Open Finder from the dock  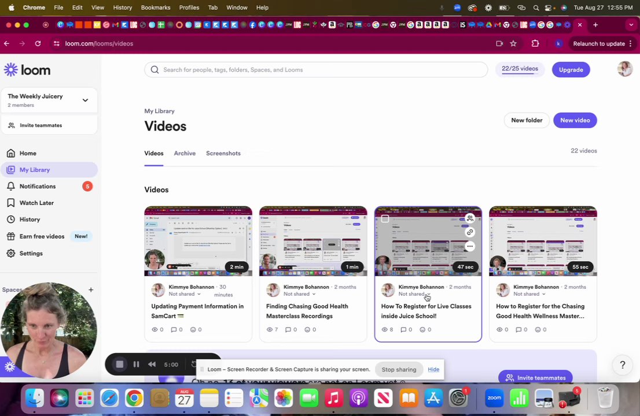(x=35, y=398)
